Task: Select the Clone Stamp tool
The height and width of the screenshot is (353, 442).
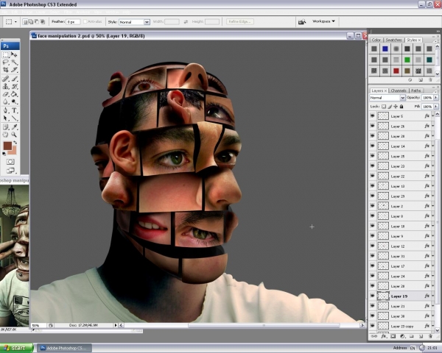Action: (6, 87)
